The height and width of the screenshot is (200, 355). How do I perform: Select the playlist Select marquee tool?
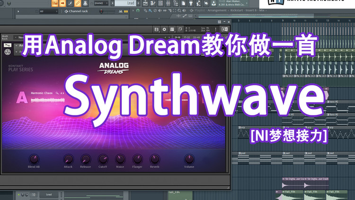click(x=175, y=10)
